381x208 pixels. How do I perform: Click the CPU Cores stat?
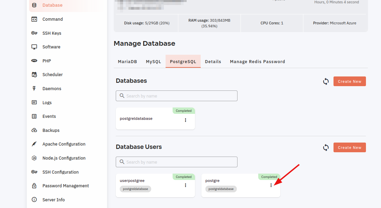tap(272, 23)
